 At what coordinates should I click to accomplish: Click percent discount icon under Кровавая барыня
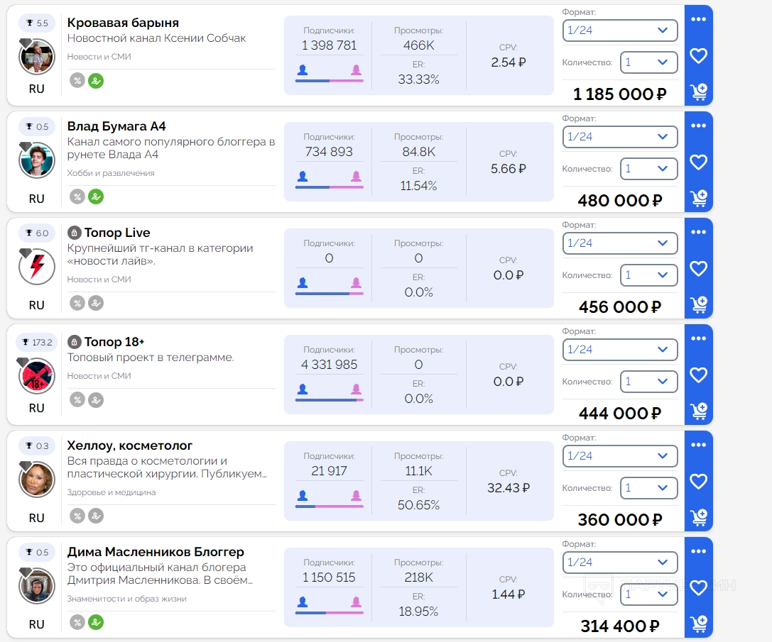(x=77, y=80)
